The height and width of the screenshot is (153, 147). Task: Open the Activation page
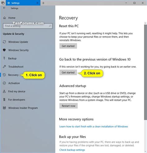click(14, 83)
